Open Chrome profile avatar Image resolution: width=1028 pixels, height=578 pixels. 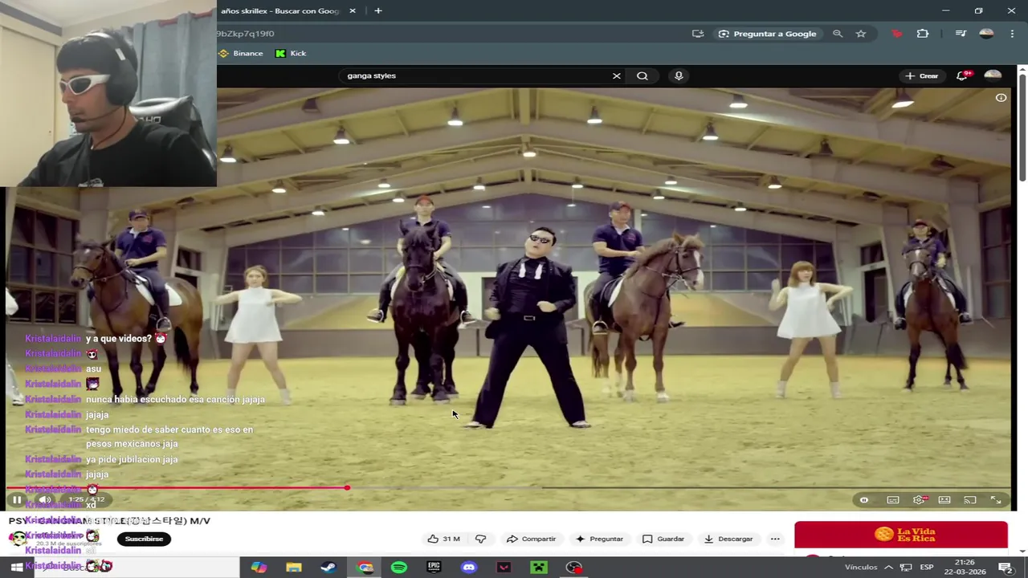(x=986, y=34)
